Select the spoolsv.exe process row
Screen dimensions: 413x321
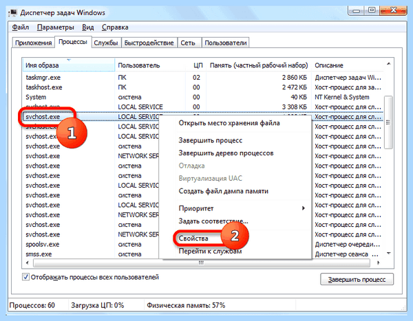tap(203, 244)
